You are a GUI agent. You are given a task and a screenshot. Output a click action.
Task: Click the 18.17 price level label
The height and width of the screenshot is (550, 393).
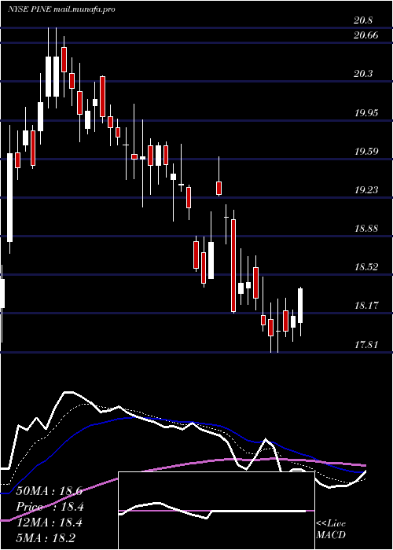[x=366, y=306]
